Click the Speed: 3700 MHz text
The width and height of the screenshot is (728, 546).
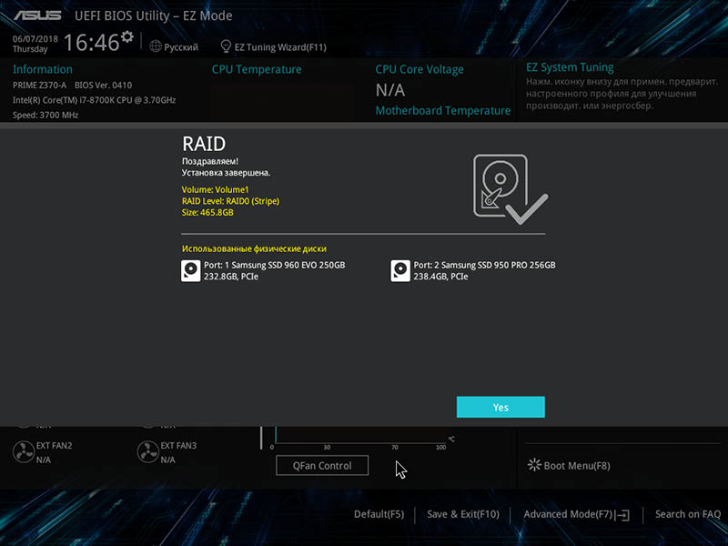point(45,115)
